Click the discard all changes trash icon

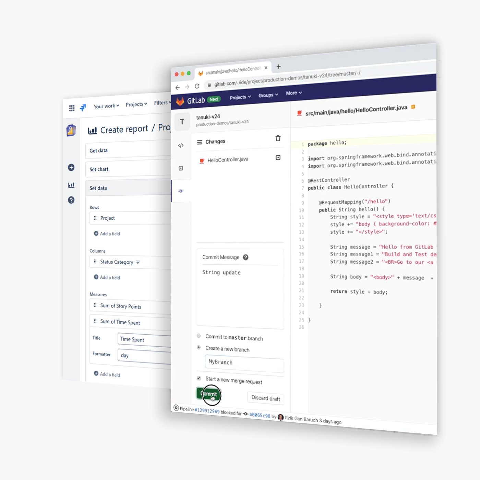[278, 138]
